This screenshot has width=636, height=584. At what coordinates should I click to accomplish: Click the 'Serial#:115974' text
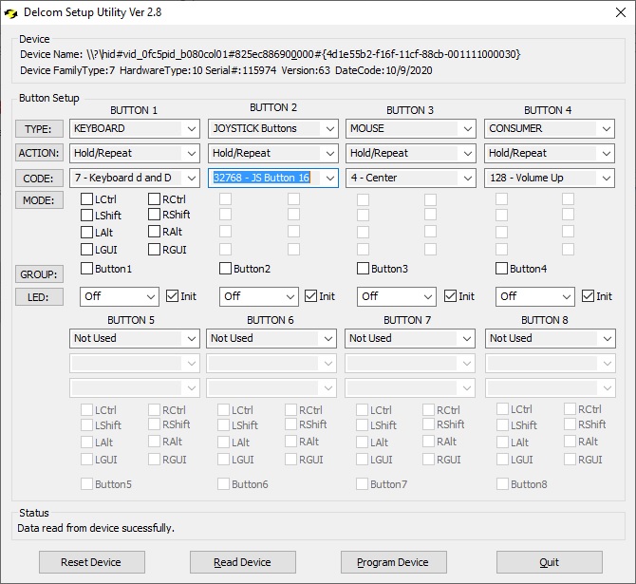240,70
